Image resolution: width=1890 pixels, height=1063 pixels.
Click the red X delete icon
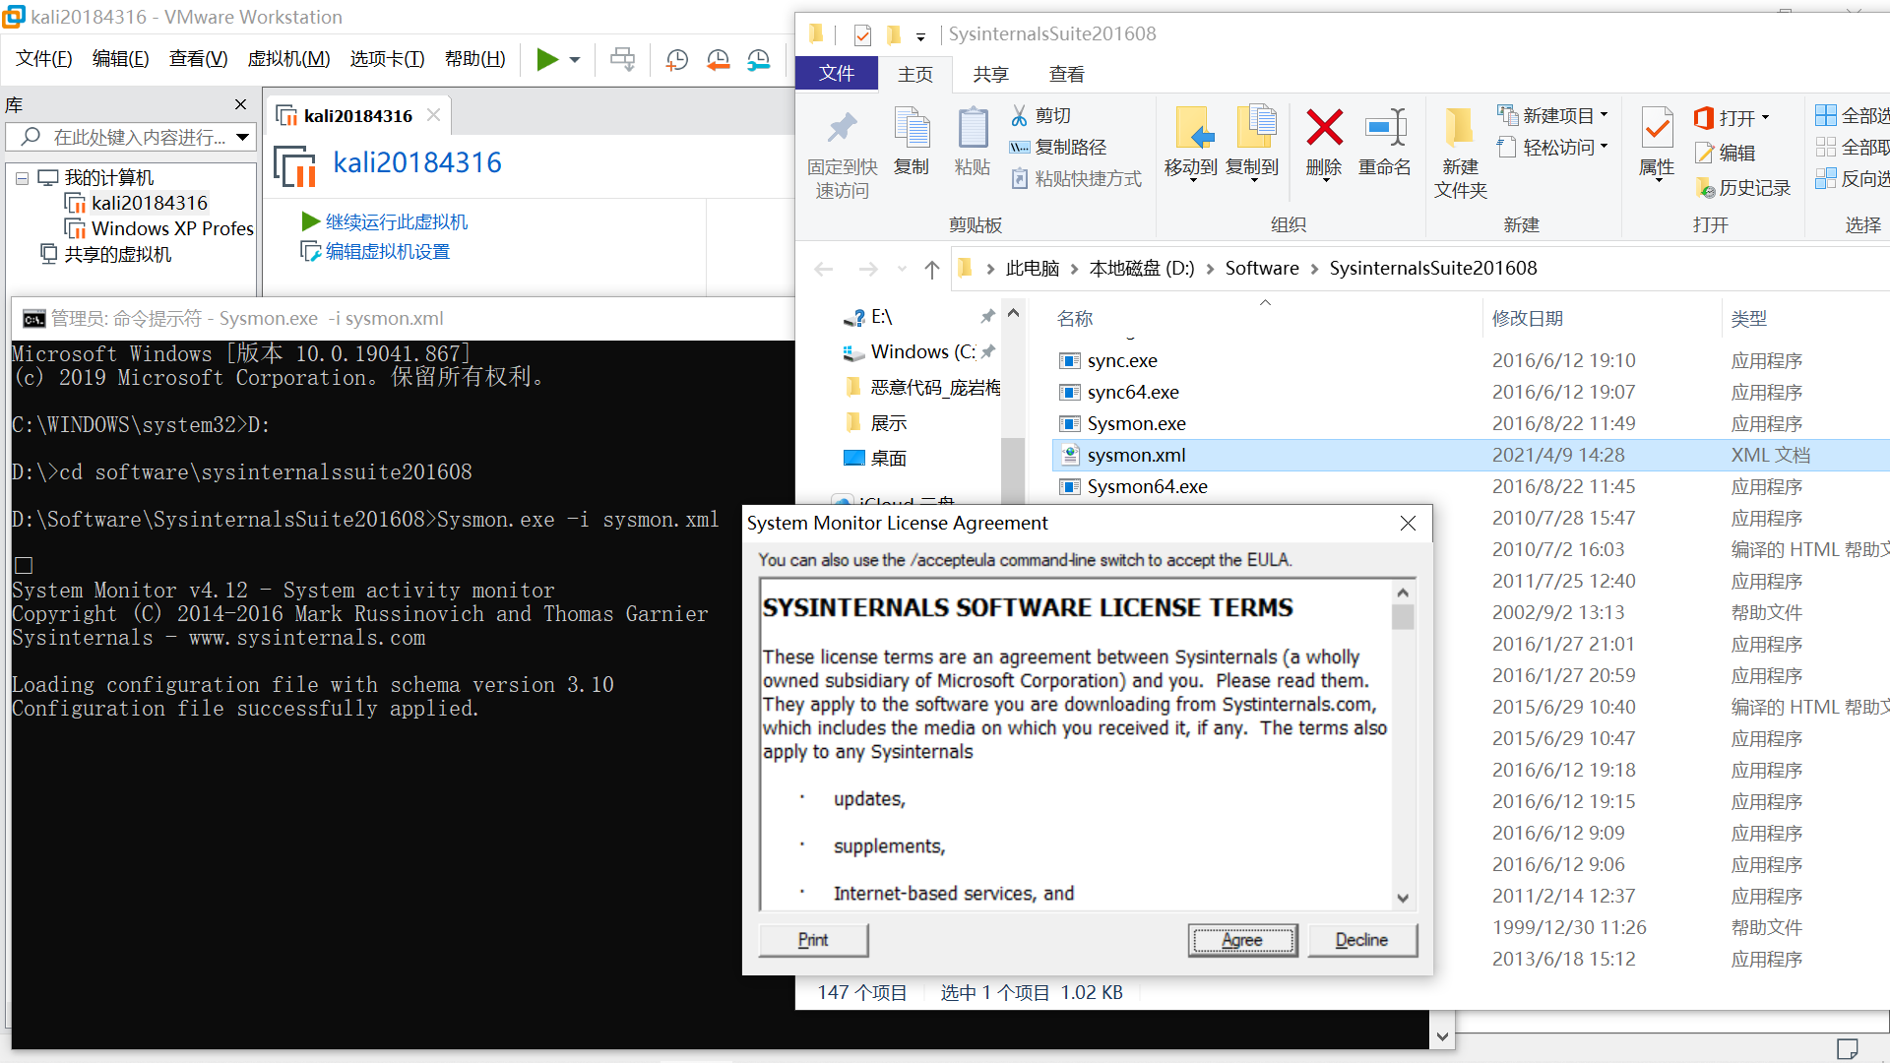[1324, 128]
